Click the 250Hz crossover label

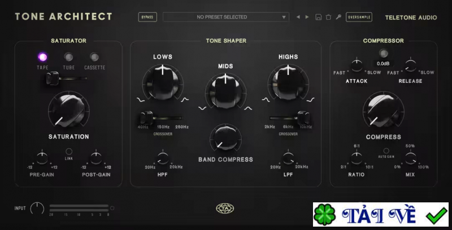(x=182, y=127)
